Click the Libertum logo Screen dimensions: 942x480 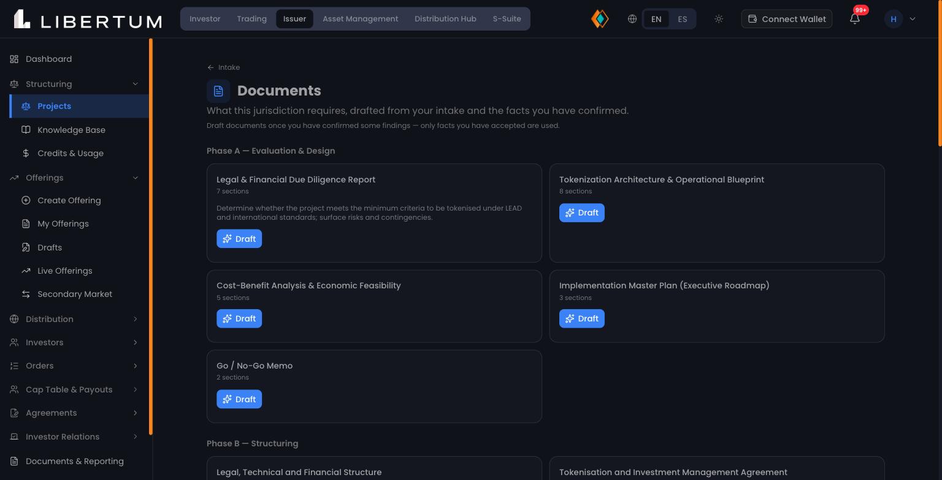[x=88, y=19]
